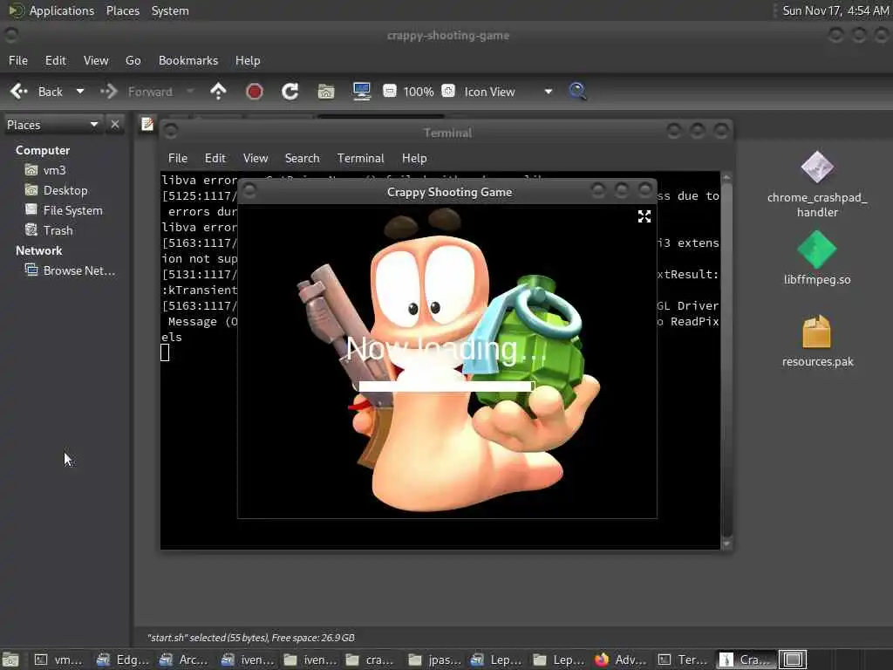Reload the folder with the Reload icon
The image size is (893, 670).
pyautogui.click(x=290, y=91)
